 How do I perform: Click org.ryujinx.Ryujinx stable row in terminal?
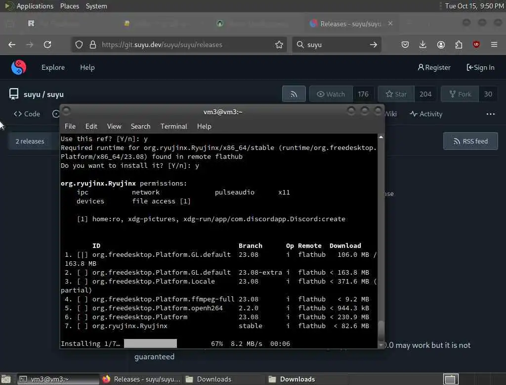point(217,326)
